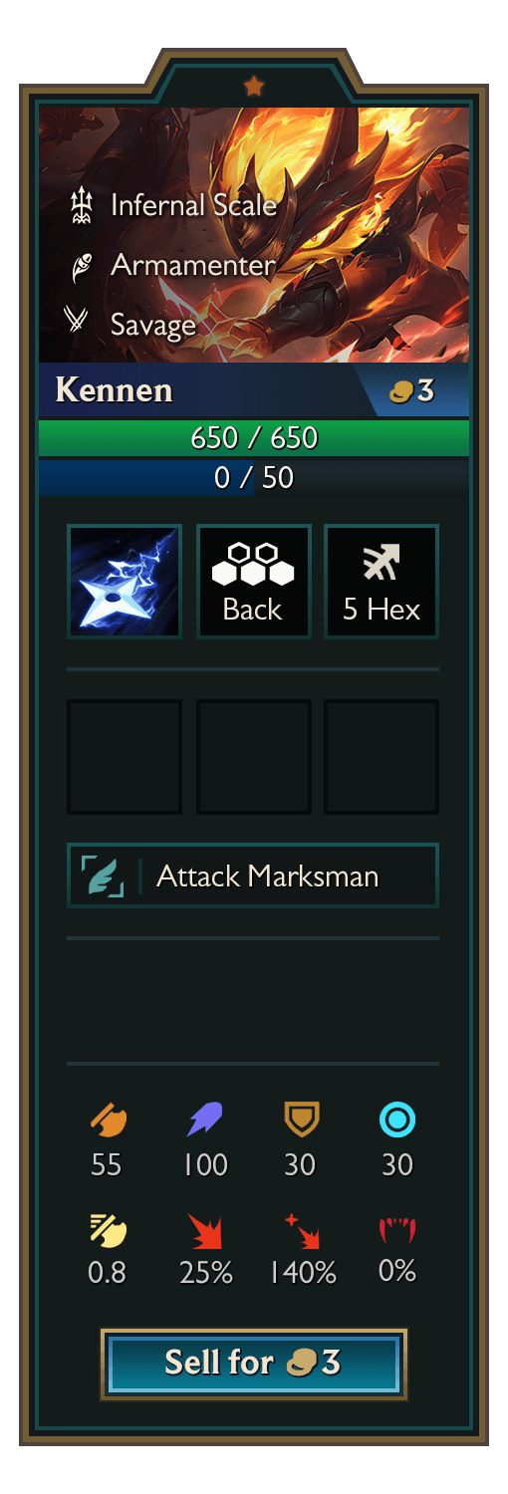Click the magic resist circle icon
This screenshot has width=508, height=1494.
pos(397,1120)
